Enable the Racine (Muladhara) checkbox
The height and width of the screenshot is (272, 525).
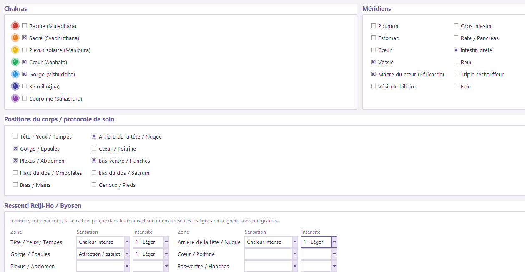(25, 26)
